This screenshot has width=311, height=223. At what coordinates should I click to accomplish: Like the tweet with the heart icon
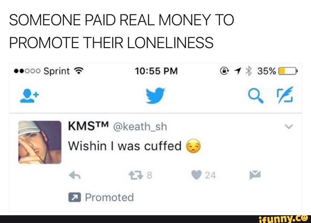coord(197,175)
